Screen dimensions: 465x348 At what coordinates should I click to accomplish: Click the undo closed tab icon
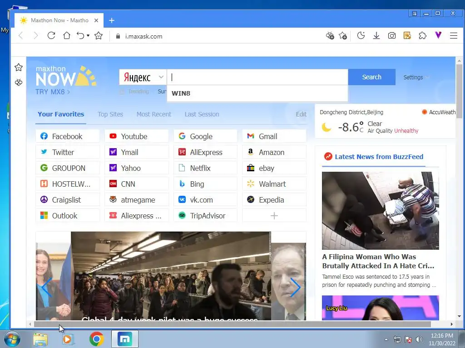coord(80,36)
